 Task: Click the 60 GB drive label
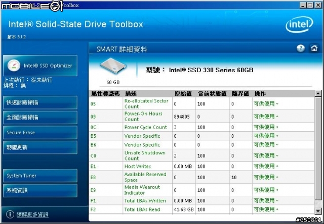tap(113, 82)
